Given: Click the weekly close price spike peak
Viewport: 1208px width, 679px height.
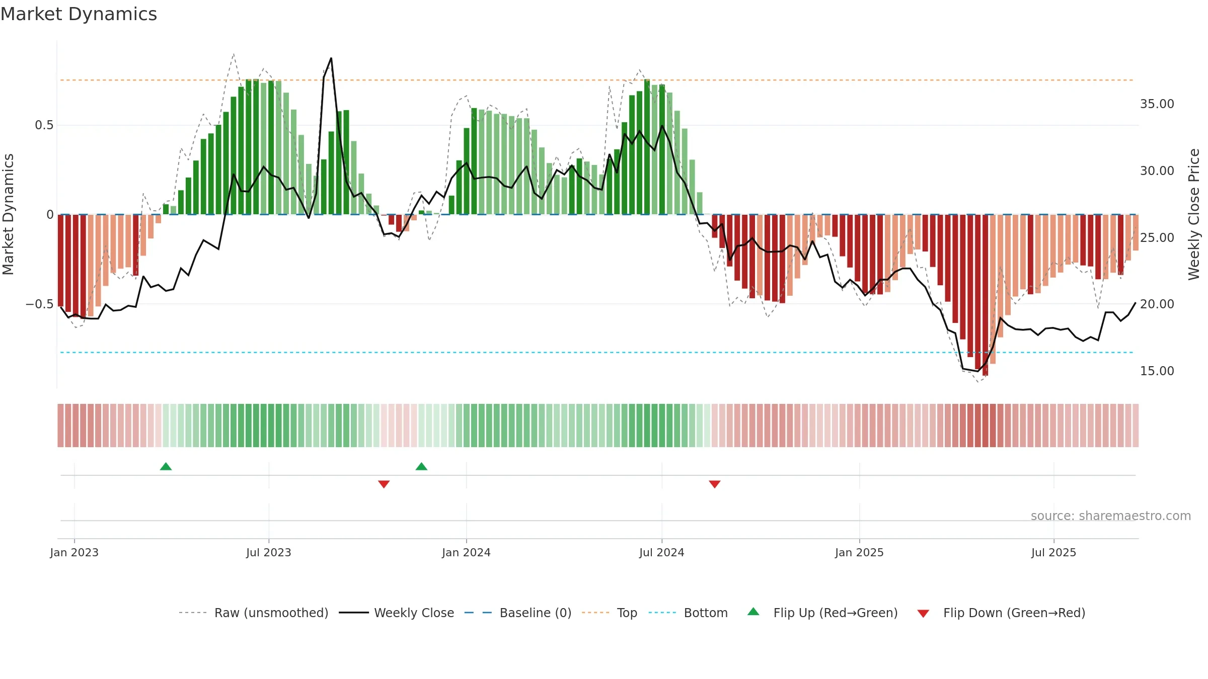Looking at the screenshot, I should 331,58.
